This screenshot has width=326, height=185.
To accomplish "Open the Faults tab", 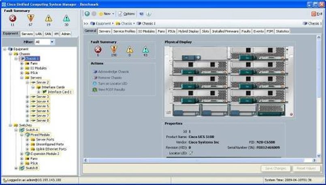I will pos(246,31).
